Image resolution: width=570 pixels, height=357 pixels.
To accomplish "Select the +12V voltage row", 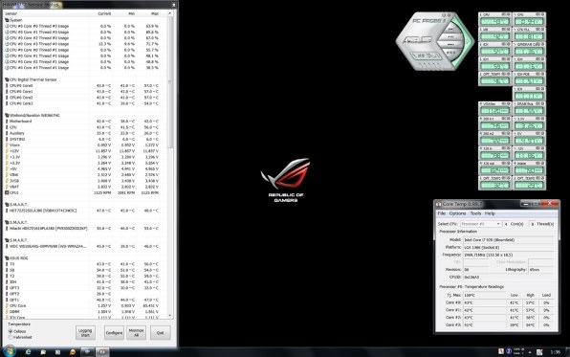I will [x=82, y=151].
